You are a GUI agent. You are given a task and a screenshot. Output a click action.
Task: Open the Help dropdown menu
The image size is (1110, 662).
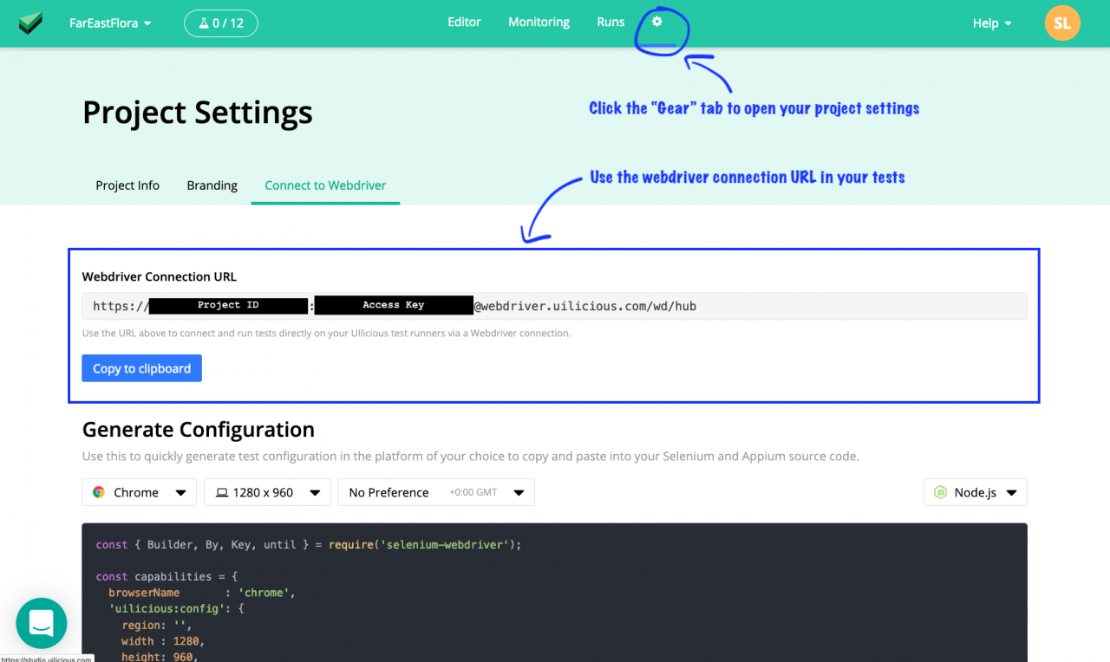(990, 23)
